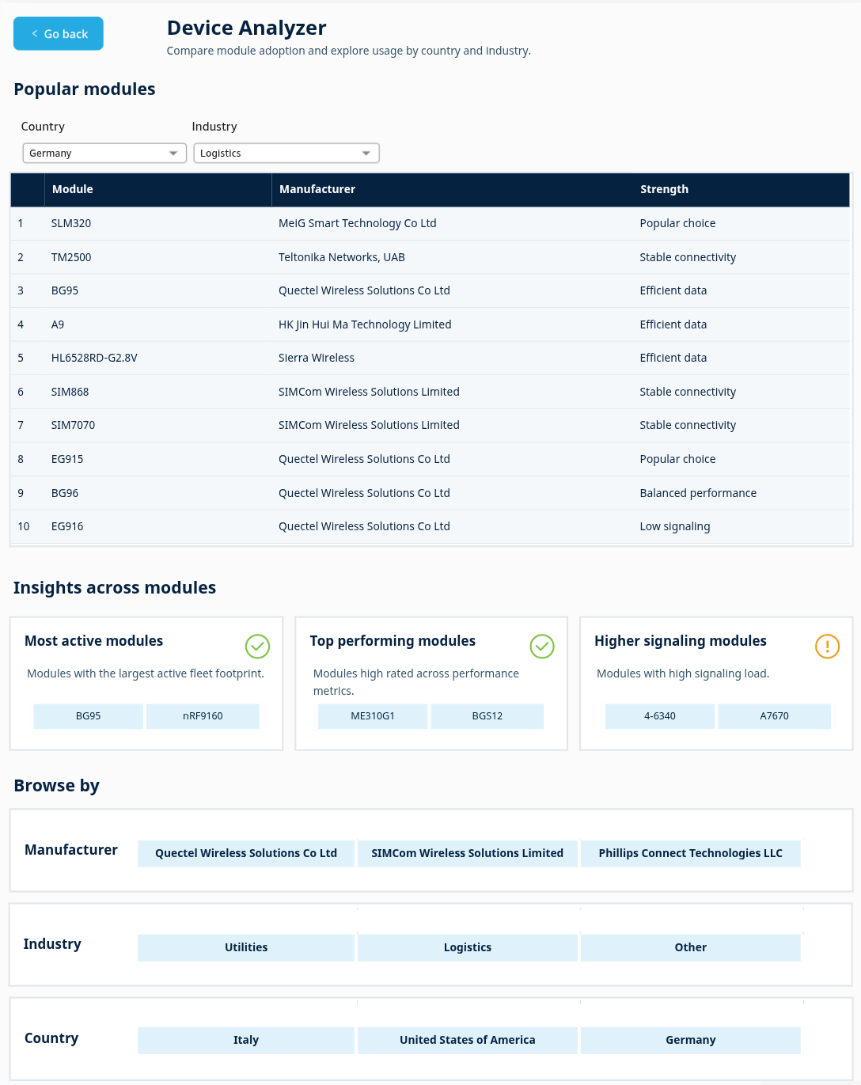Open the BGS12 module chip
This screenshot has width=861, height=1085.
(487, 716)
